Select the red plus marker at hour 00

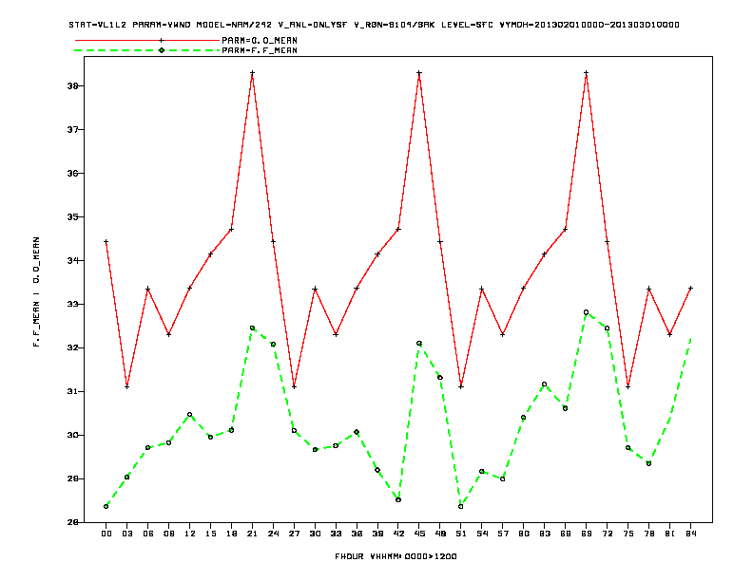106,241
